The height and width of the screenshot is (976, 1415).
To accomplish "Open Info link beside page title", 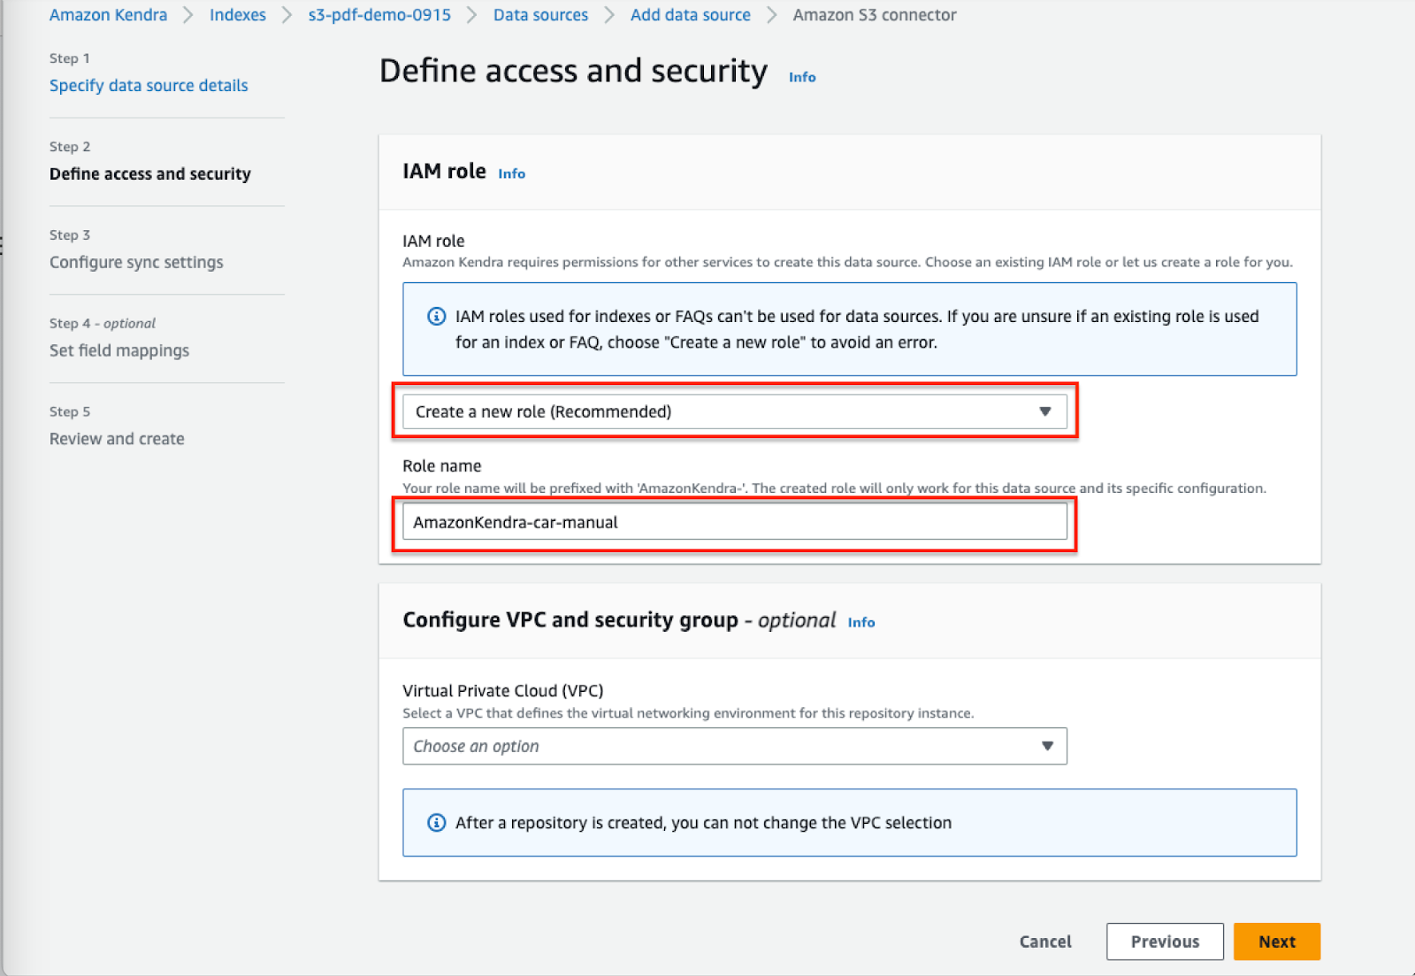I will pyautogui.click(x=802, y=77).
